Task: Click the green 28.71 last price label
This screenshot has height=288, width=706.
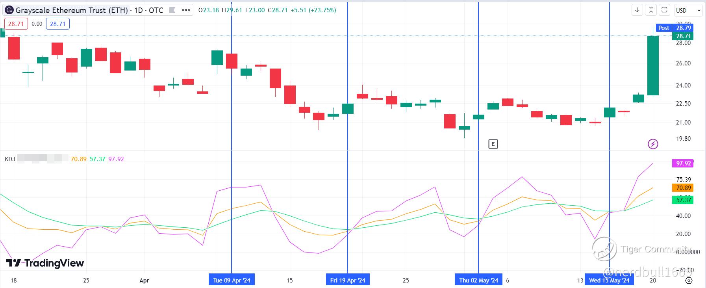Action: (x=683, y=36)
